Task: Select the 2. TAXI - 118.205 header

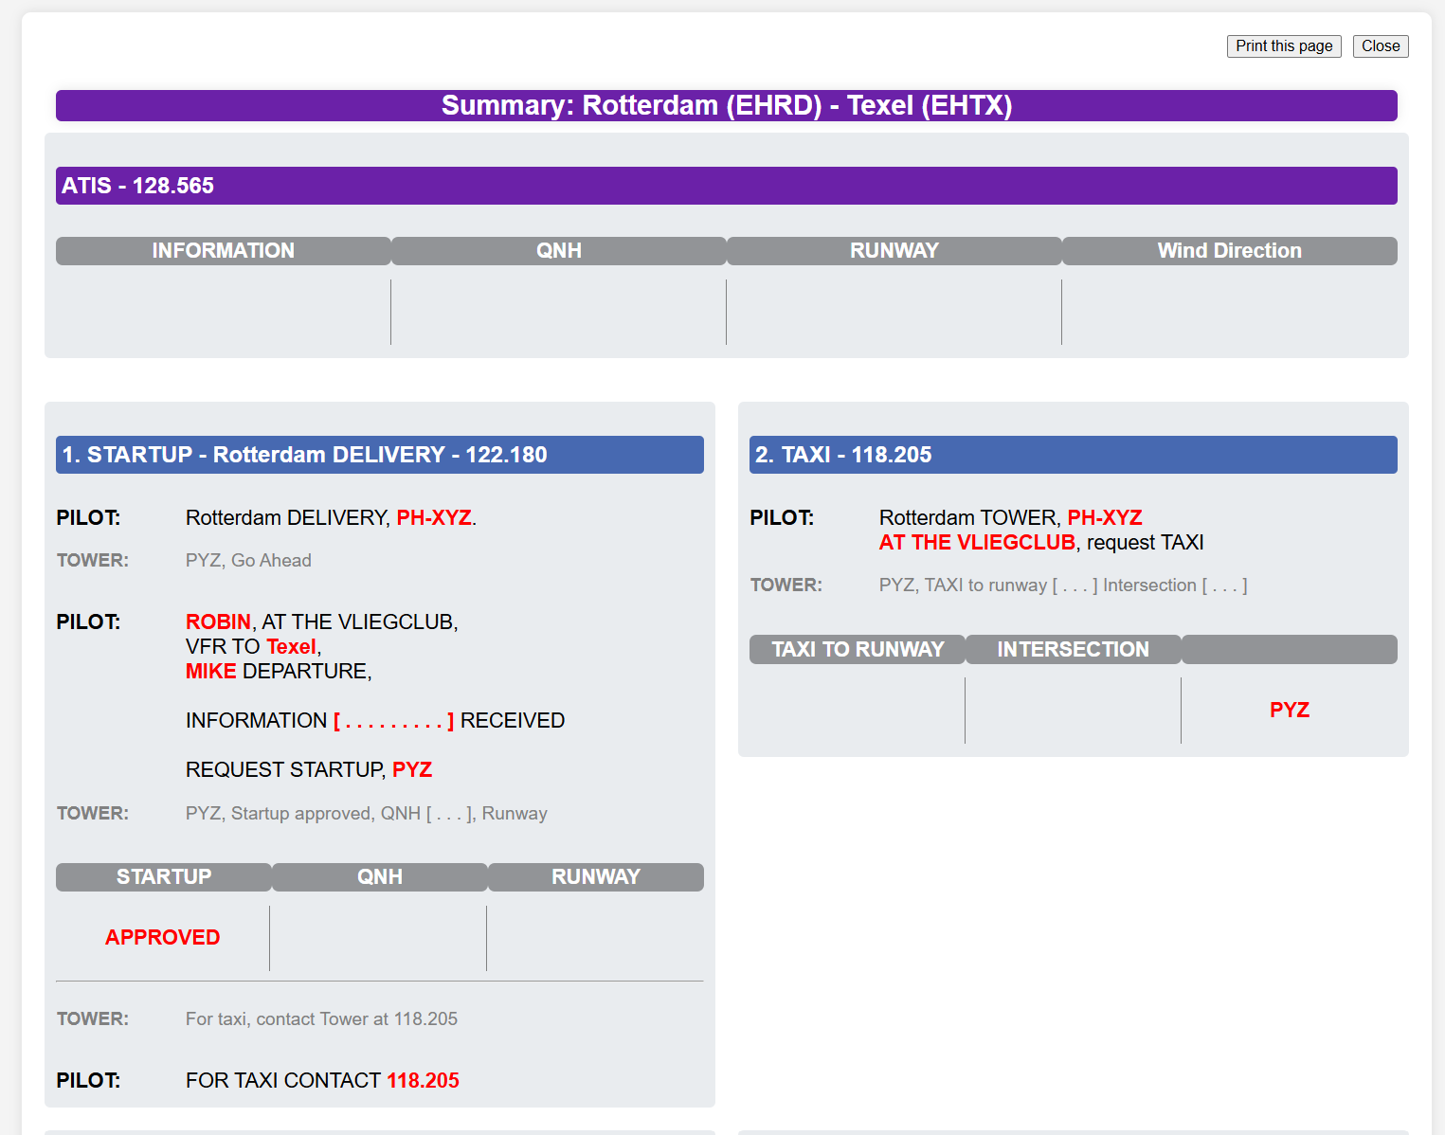Action: click(1073, 455)
